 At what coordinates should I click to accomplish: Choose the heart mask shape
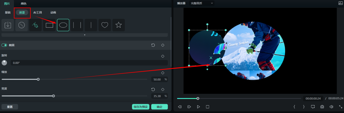(105, 25)
